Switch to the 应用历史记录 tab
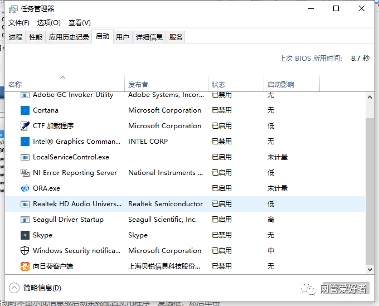 (x=69, y=37)
